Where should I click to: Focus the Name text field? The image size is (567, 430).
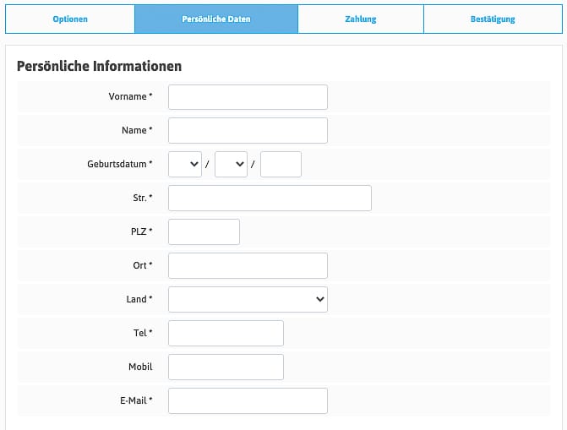pos(248,131)
